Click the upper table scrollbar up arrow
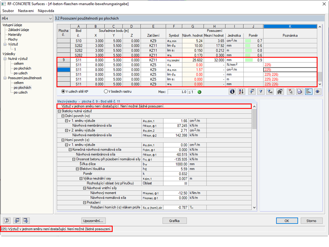329x247 pixels. pyautogui.click(x=320, y=27)
